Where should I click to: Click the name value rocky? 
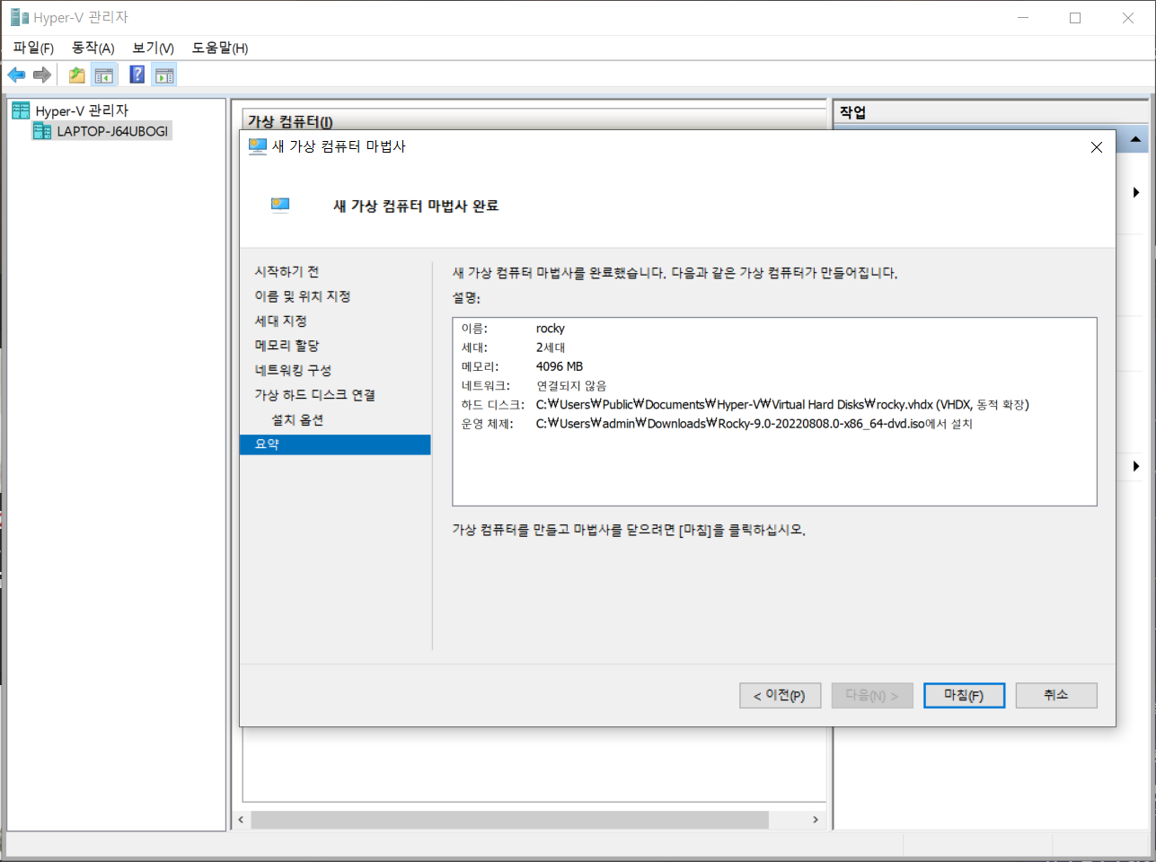tap(551, 329)
